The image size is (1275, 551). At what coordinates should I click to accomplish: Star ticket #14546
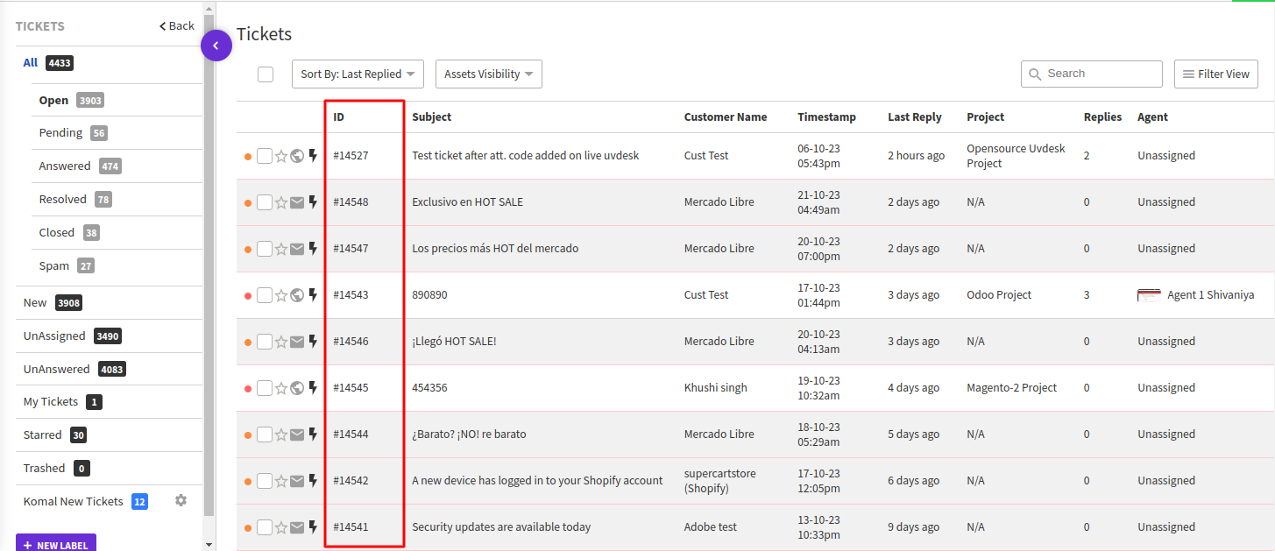tap(281, 342)
